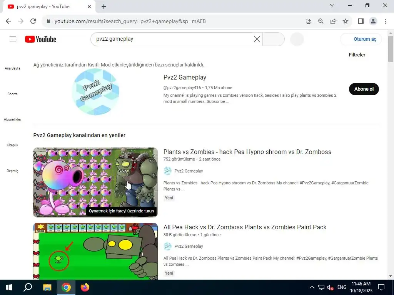Open the YouTube hamburger guide menu
Screen dimensions: 394x295
pos(13,39)
